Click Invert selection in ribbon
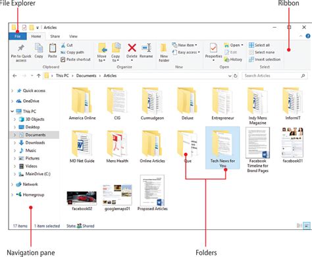 pos(265,59)
